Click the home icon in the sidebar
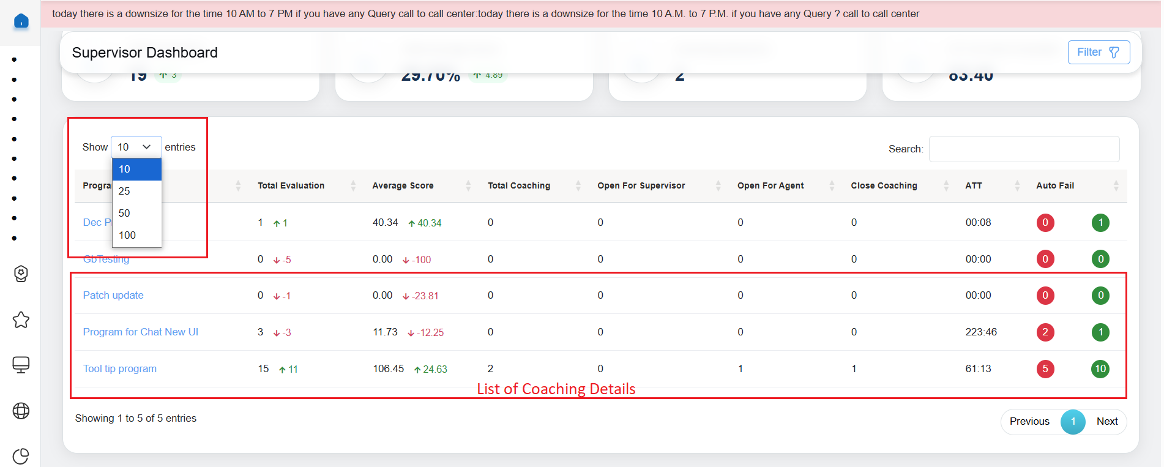The height and width of the screenshot is (467, 1164). point(21,21)
